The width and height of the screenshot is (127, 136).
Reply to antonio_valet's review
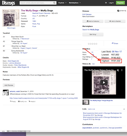[x=13, y=101]
